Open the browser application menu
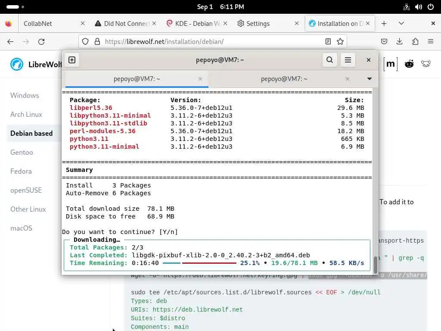 click(431, 42)
